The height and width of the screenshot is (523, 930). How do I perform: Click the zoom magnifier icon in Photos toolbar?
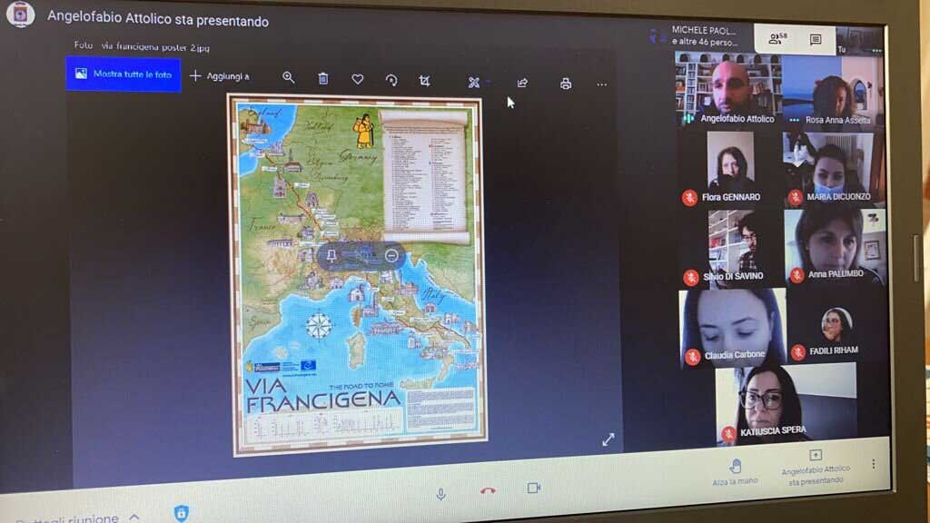coord(288,77)
